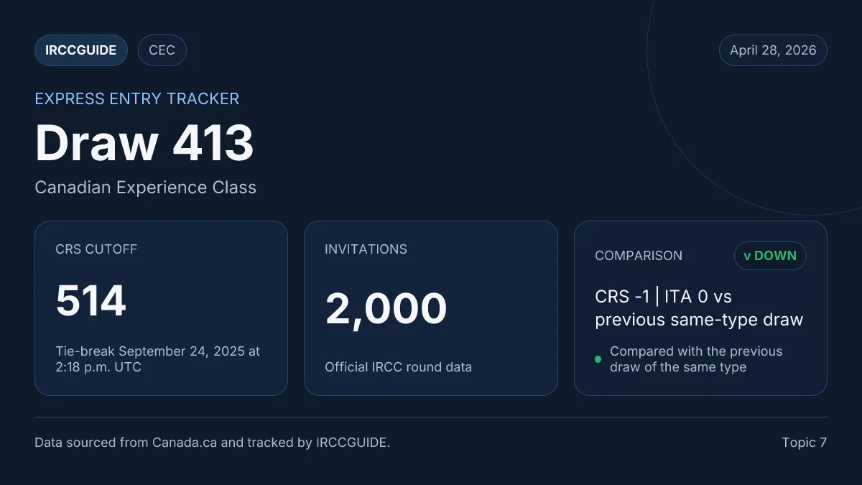862x485 pixels.
Task: Click the Data sourced from Canada.ca footer
Action: click(x=212, y=443)
